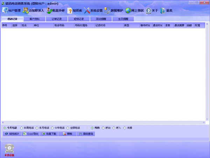
Task: Switch to the 回访提醒 tab
Action: click(x=101, y=19)
